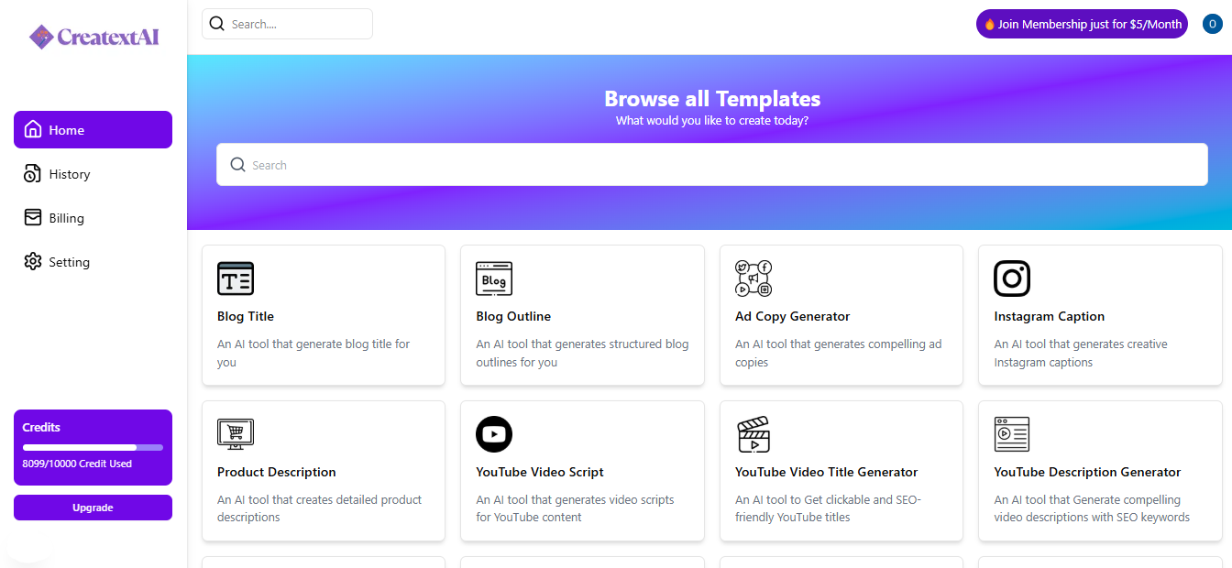
Task: Click the YouTube Video Script play icon
Action: (494, 434)
